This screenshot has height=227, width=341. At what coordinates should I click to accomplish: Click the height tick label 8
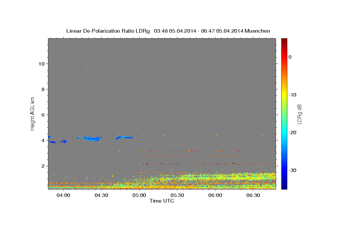[x=43, y=89]
